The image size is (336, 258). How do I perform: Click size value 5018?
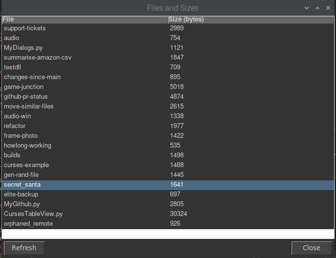click(177, 86)
